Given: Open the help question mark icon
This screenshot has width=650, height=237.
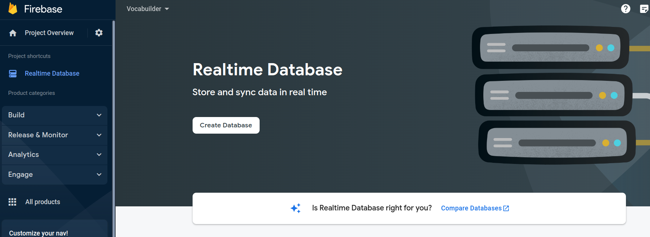Looking at the screenshot, I should point(626,8).
